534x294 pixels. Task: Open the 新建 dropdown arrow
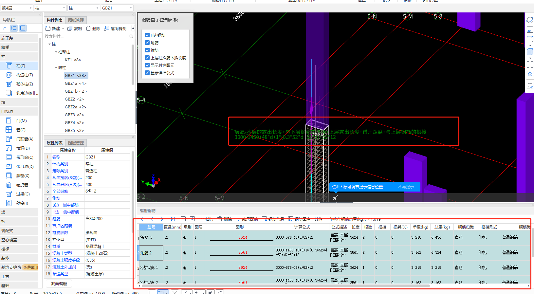63,29
